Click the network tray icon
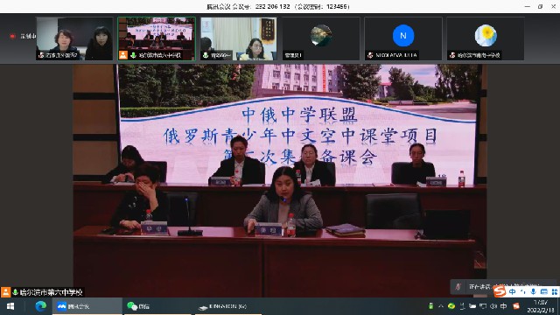 (x=463, y=306)
